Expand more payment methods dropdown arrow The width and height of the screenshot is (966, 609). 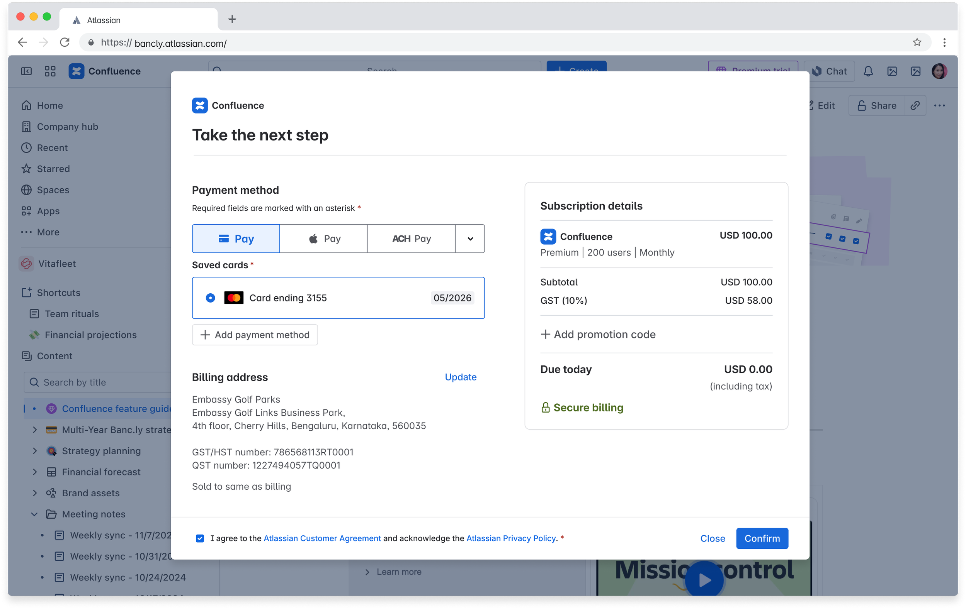(470, 239)
